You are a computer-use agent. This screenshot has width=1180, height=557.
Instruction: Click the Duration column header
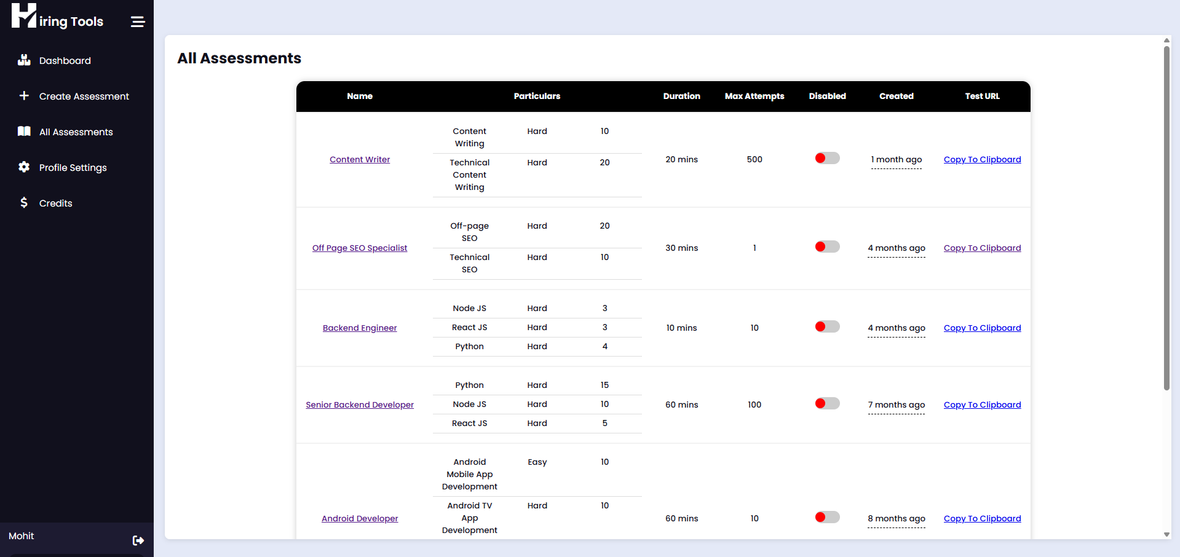click(x=681, y=96)
